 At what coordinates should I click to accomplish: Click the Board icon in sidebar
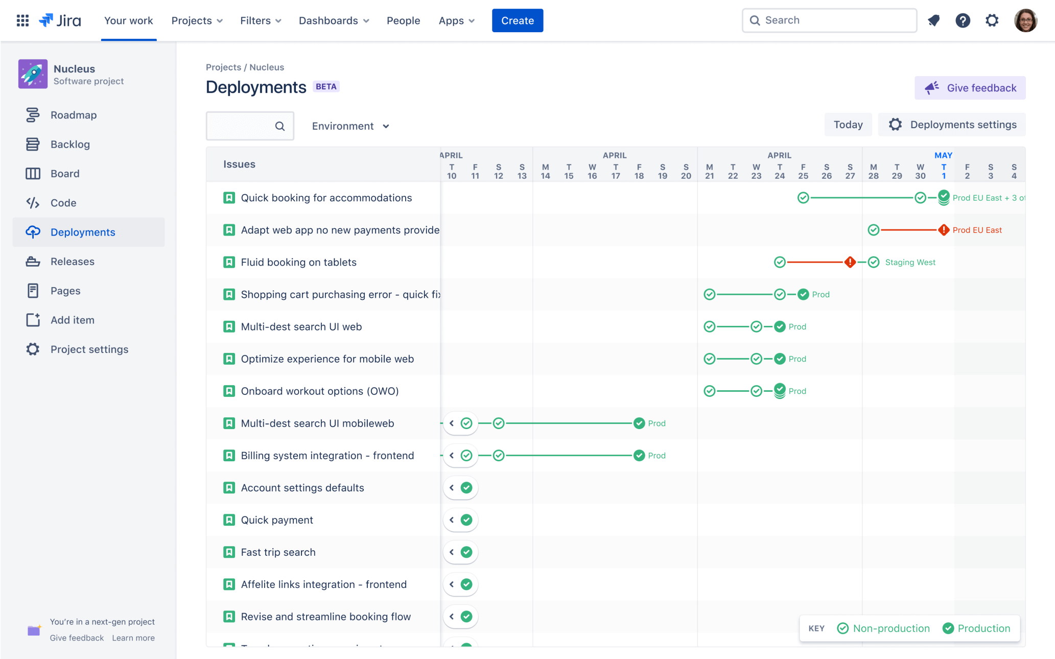pyautogui.click(x=32, y=173)
